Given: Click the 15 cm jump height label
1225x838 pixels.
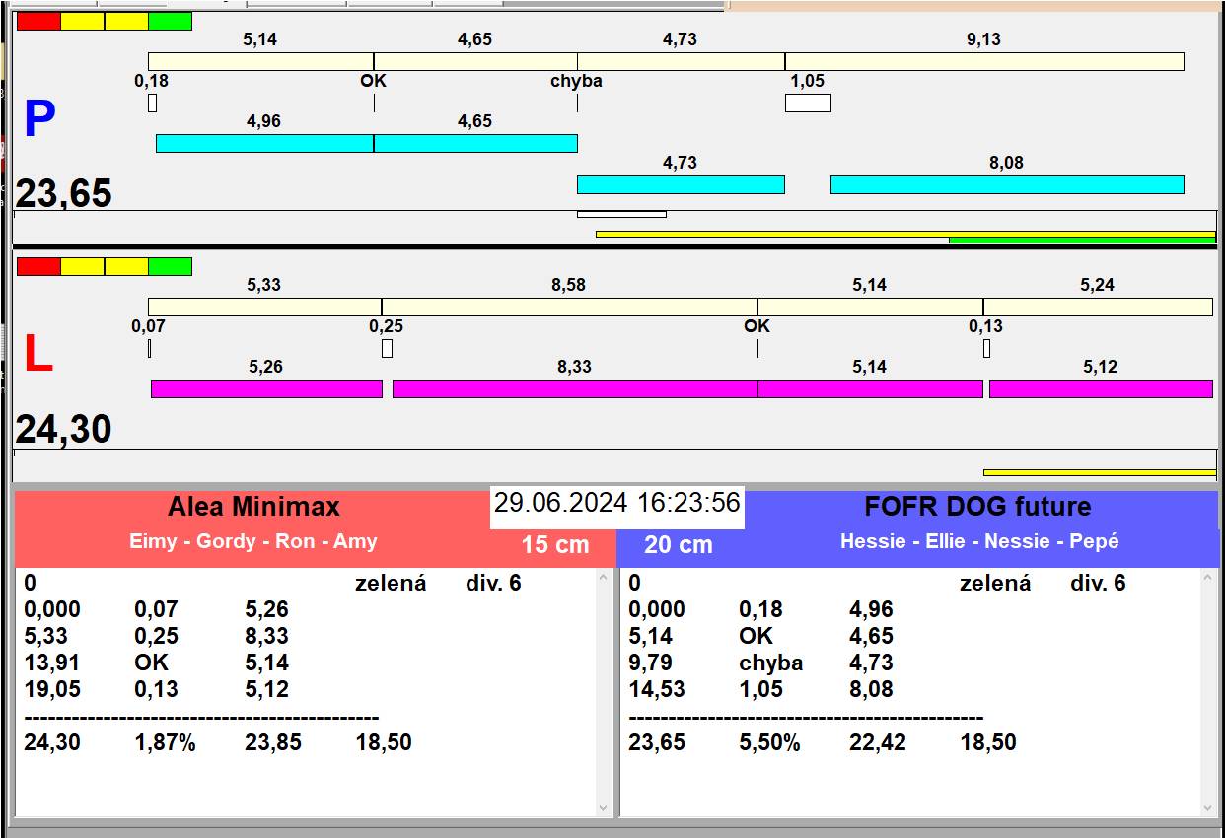Looking at the screenshot, I should (555, 544).
